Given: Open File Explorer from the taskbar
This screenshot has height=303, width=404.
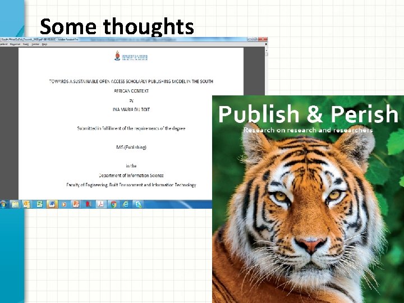Looking at the screenshot, I should coord(15,204).
